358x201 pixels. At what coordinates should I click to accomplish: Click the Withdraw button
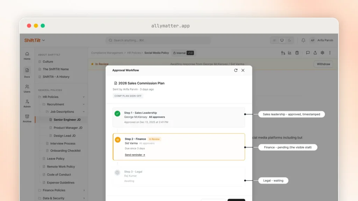tap(323, 64)
